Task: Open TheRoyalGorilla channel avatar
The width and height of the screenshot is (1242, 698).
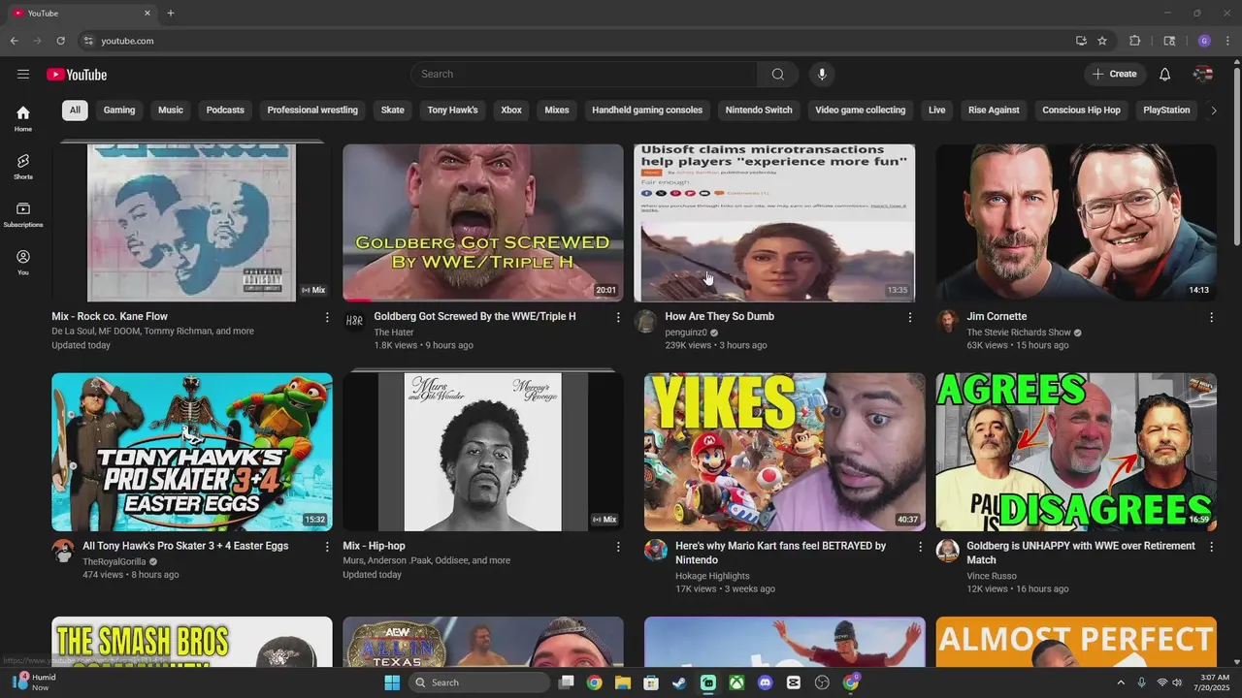Action: [63, 552]
